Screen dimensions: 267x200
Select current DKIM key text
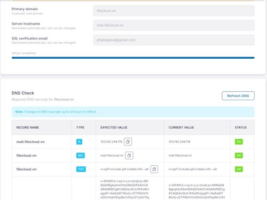[x=197, y=191]
